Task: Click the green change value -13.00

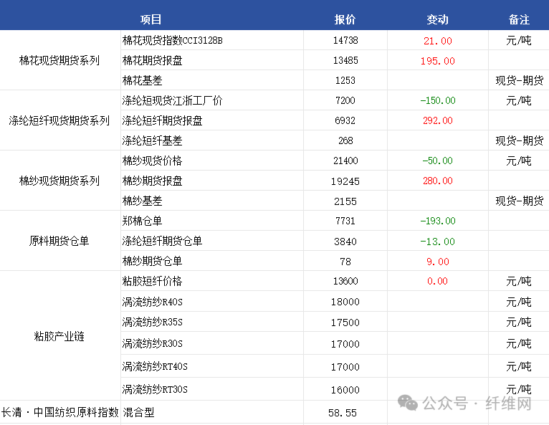Action: (438, 242)
